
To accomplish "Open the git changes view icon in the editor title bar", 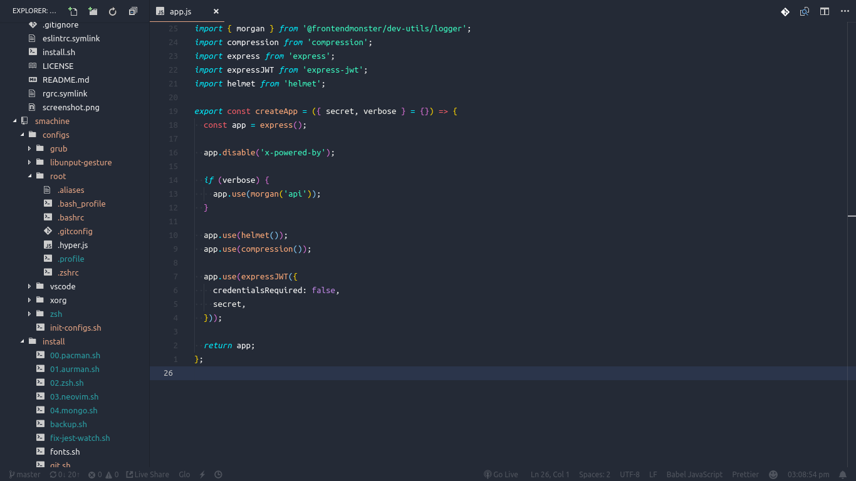I will click(x=785, y=11).
